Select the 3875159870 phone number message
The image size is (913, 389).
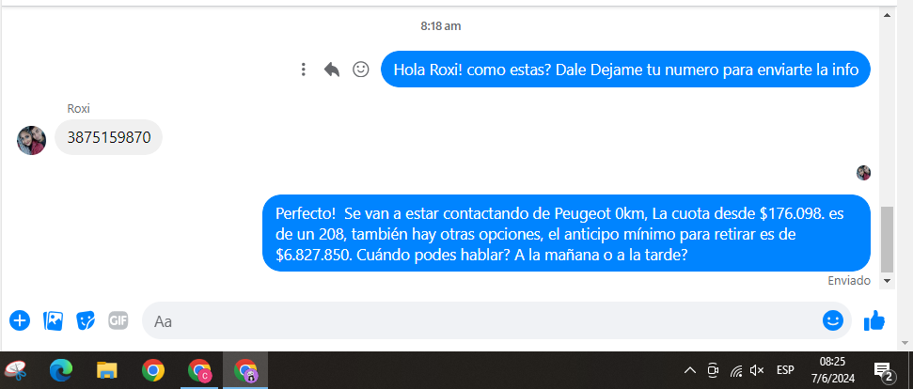(x=109, y=138)
